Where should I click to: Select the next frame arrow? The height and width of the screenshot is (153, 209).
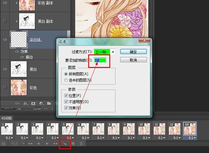[55, 144]
